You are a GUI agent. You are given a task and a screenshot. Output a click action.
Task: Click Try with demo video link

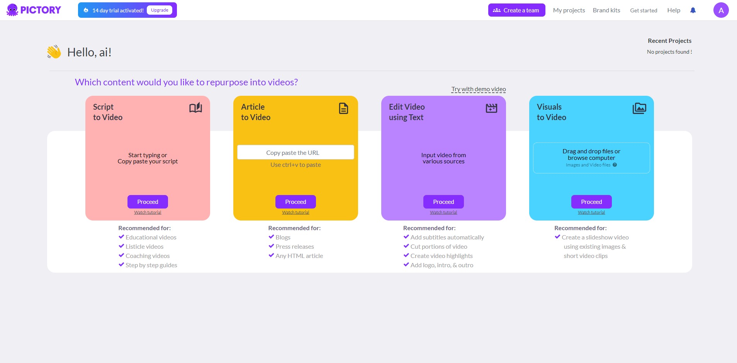(x=479, y=89)
